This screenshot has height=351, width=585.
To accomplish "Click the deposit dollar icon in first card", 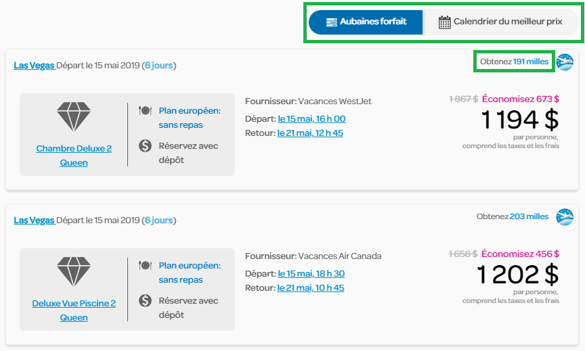I will coord(145,146).
